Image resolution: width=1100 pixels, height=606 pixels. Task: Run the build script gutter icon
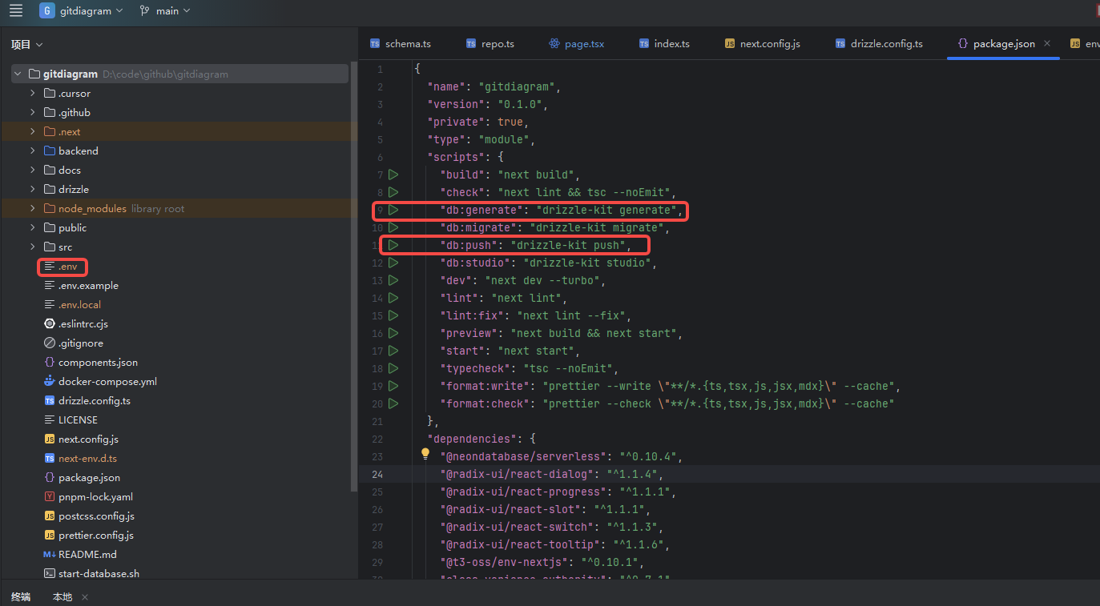click(393, 175)
